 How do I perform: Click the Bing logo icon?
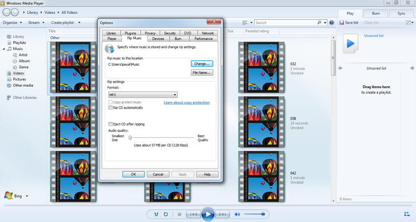pos(8,196)
